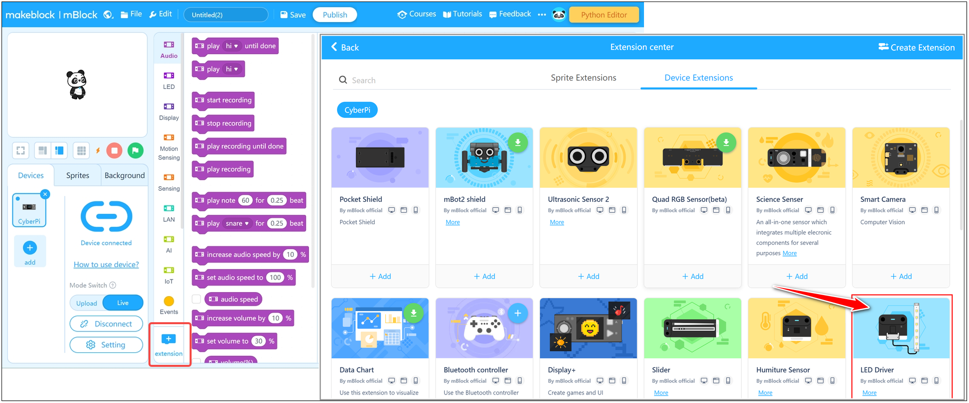The image size is (969, 403).
Task: Switch to Sprite Extensions tab
Action: point(583,78)
